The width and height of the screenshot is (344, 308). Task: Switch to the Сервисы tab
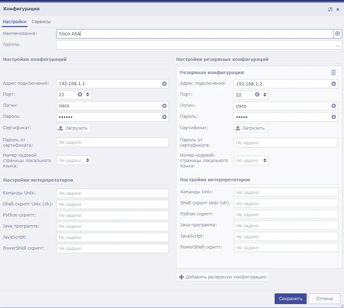tap(41, 22)
